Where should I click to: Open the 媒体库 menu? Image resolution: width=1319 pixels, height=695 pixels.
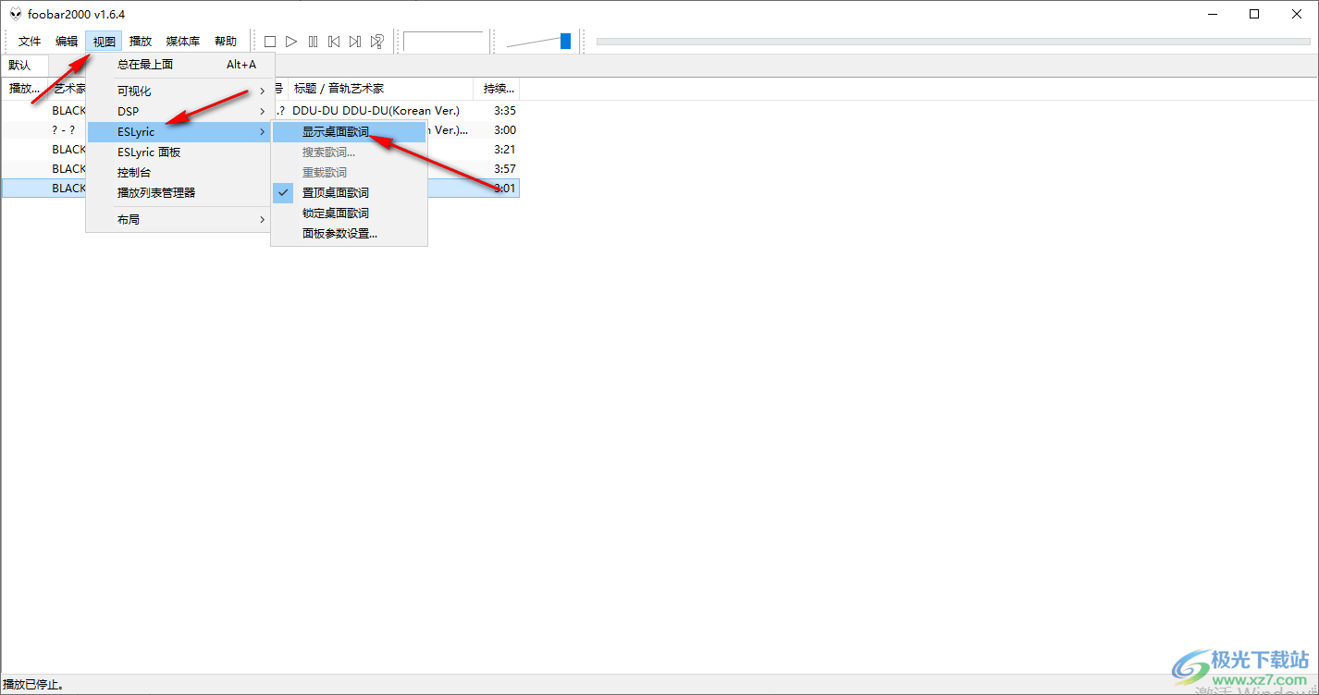pos(183,42)
